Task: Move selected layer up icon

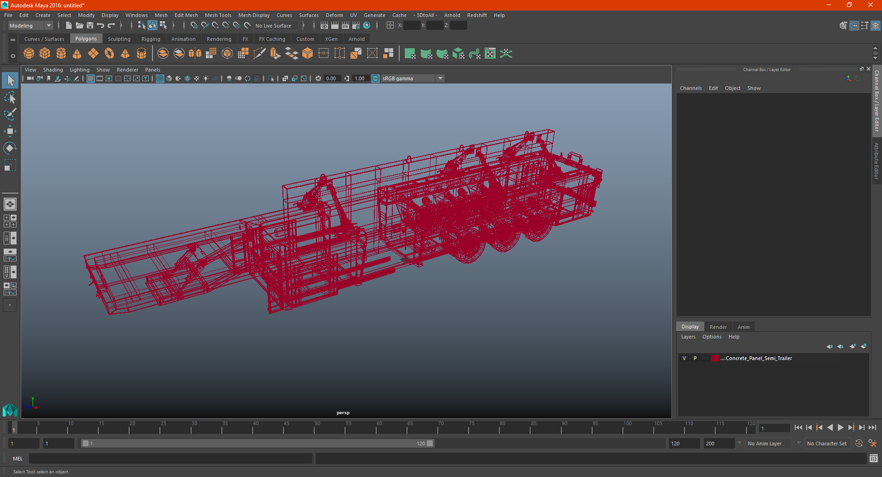Action: point(830,346)
